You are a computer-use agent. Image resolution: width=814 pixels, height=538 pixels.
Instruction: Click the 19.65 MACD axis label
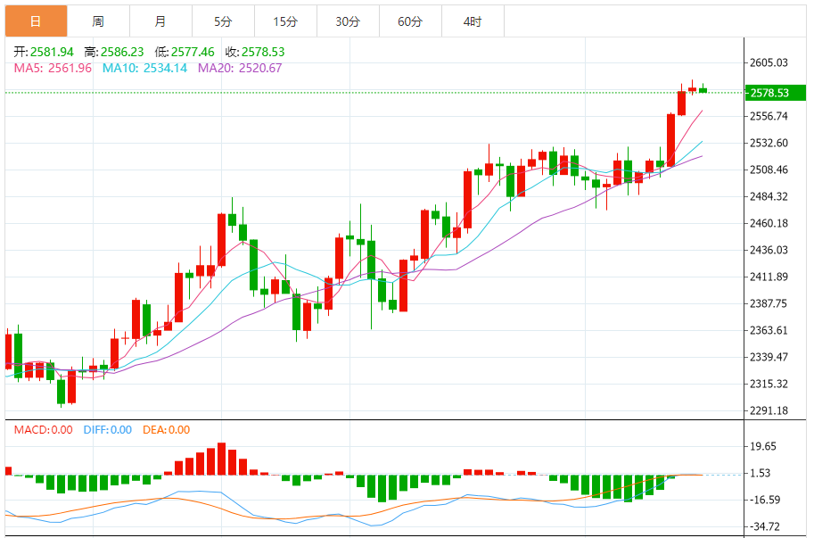click(x=764, y=447)
